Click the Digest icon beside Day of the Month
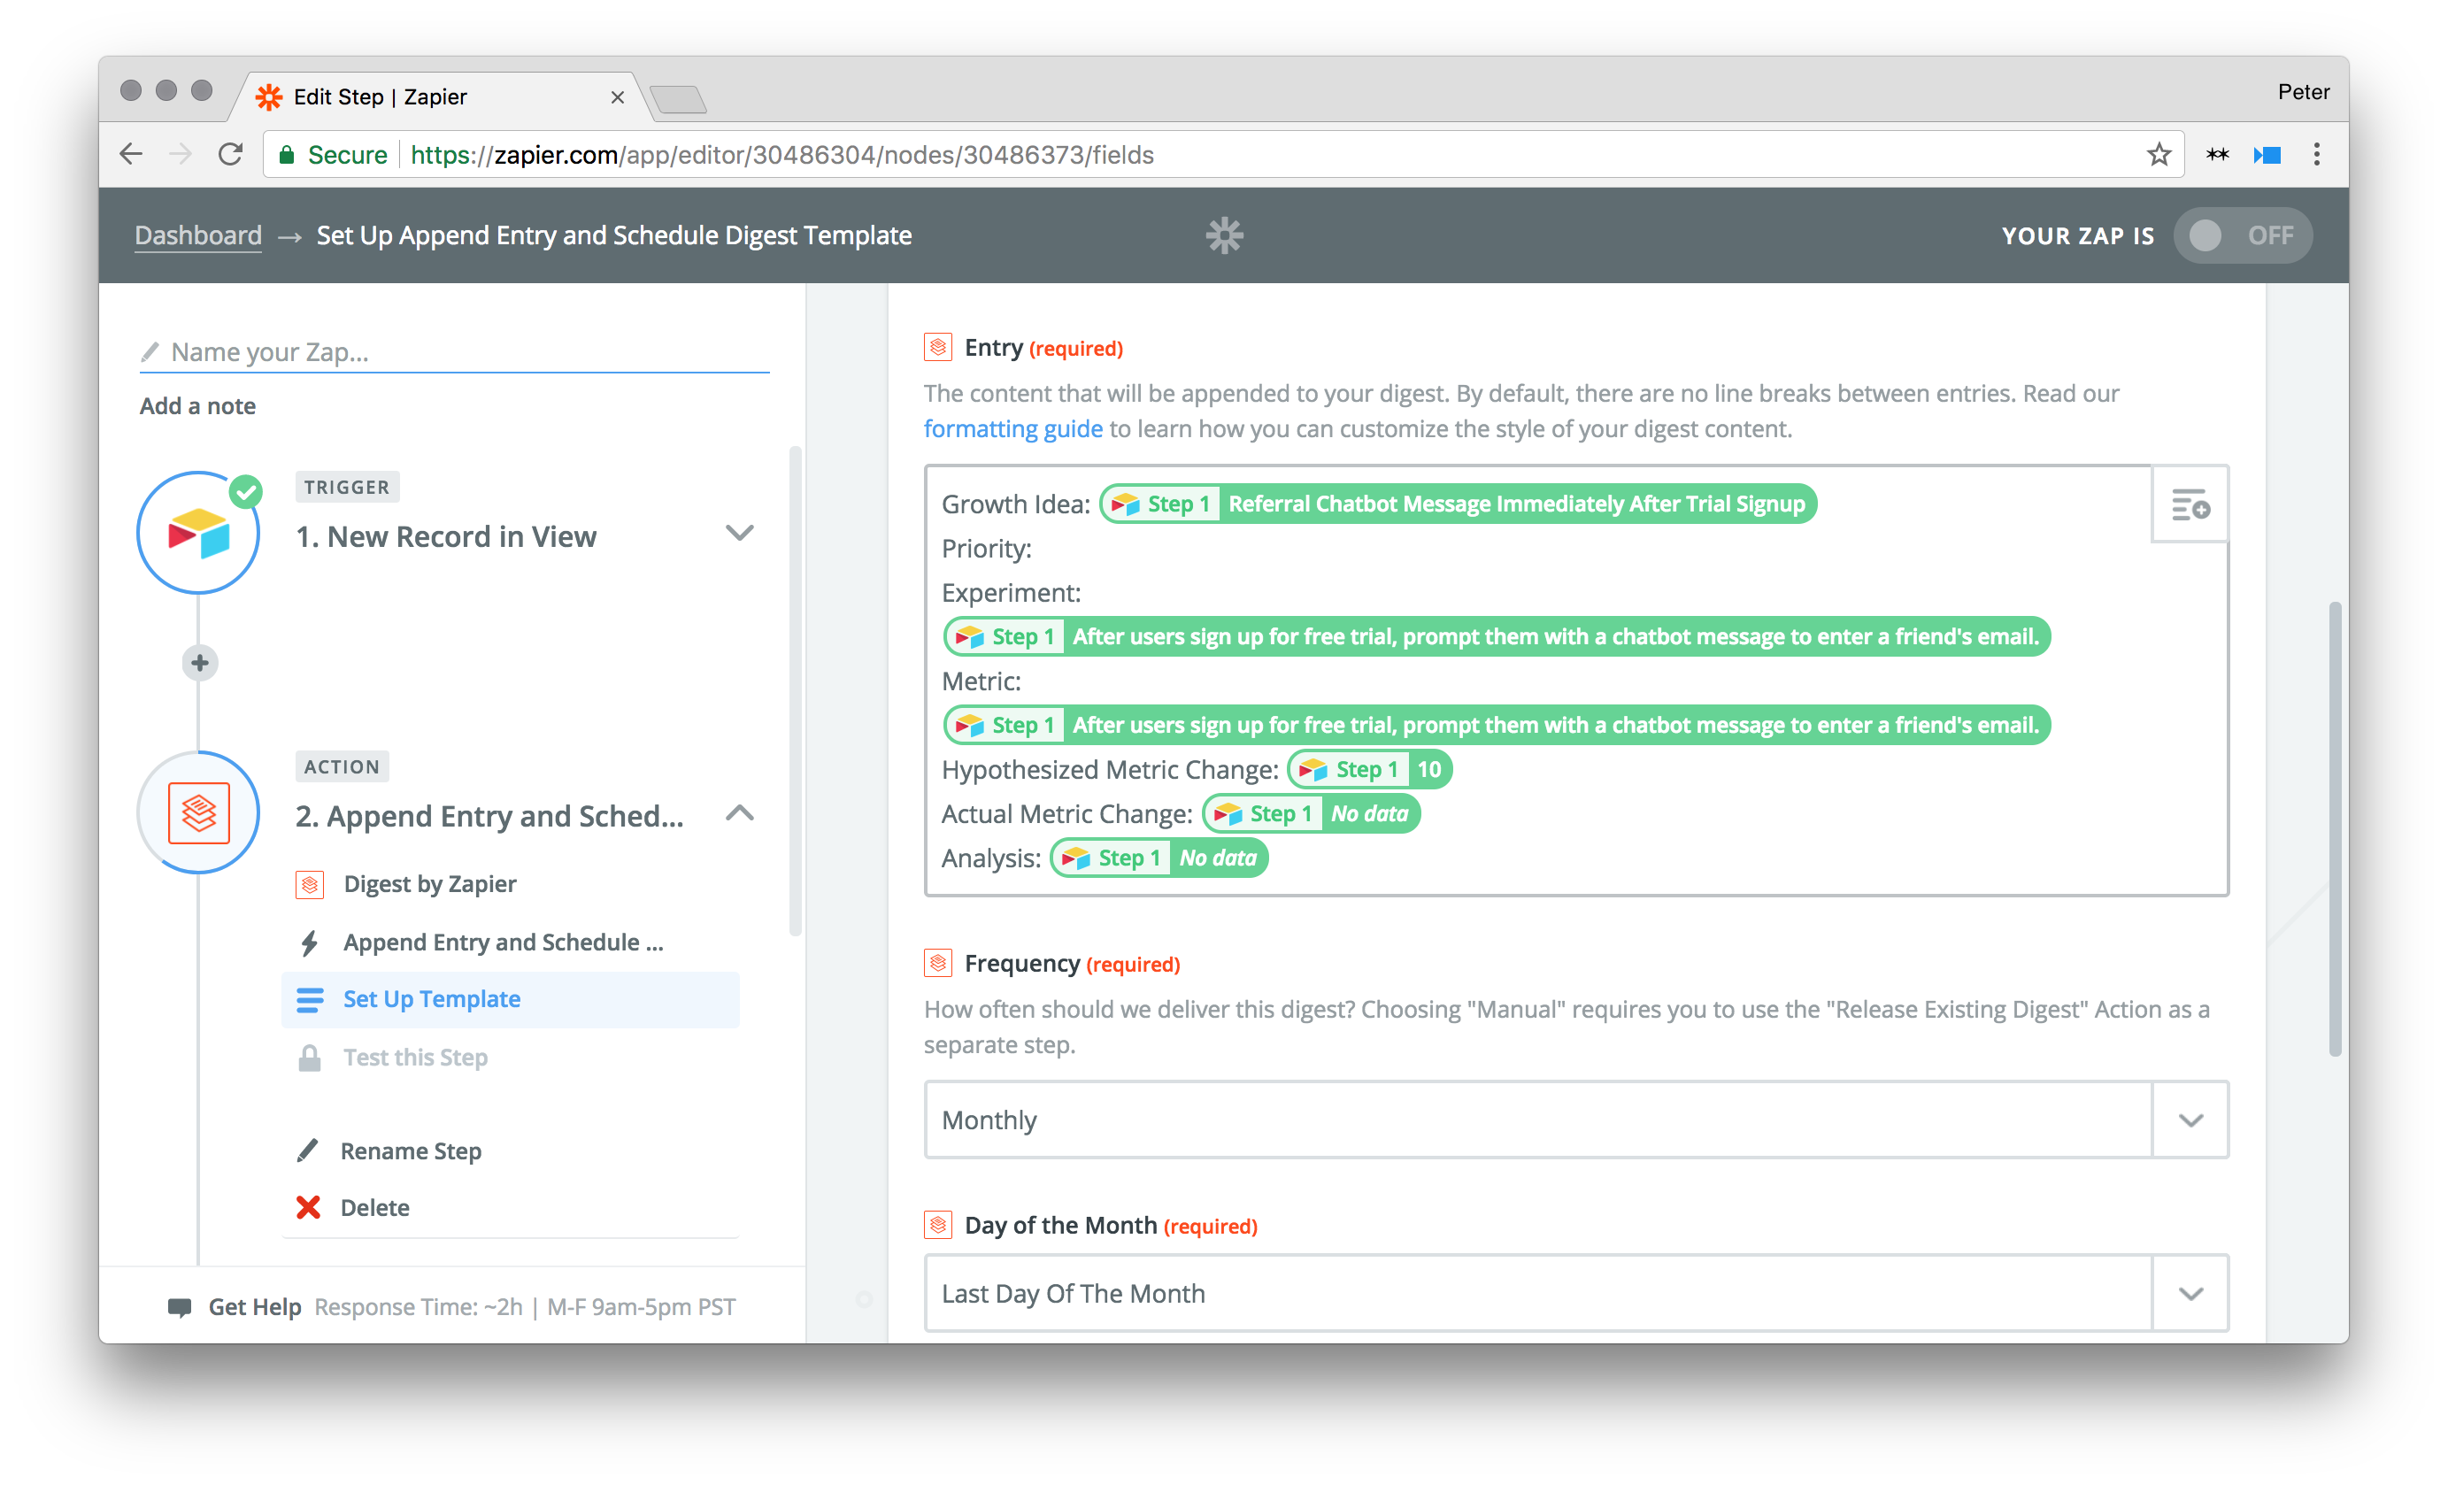The height and width of the screenshot is (1485, 2448). pyautogui.click(x=938, y=1224)
